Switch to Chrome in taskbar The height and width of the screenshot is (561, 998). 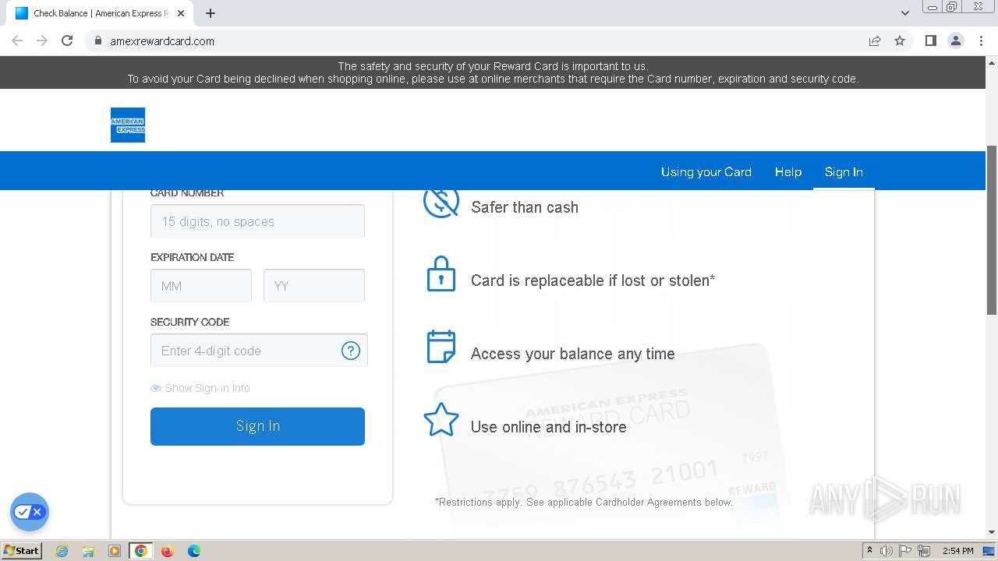click(x=141, y=551)
